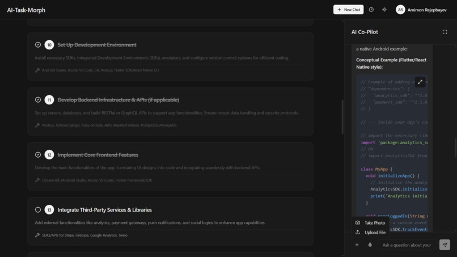Click the number 13 step badge
Screen dimensions: 457x257
point(49,210)
